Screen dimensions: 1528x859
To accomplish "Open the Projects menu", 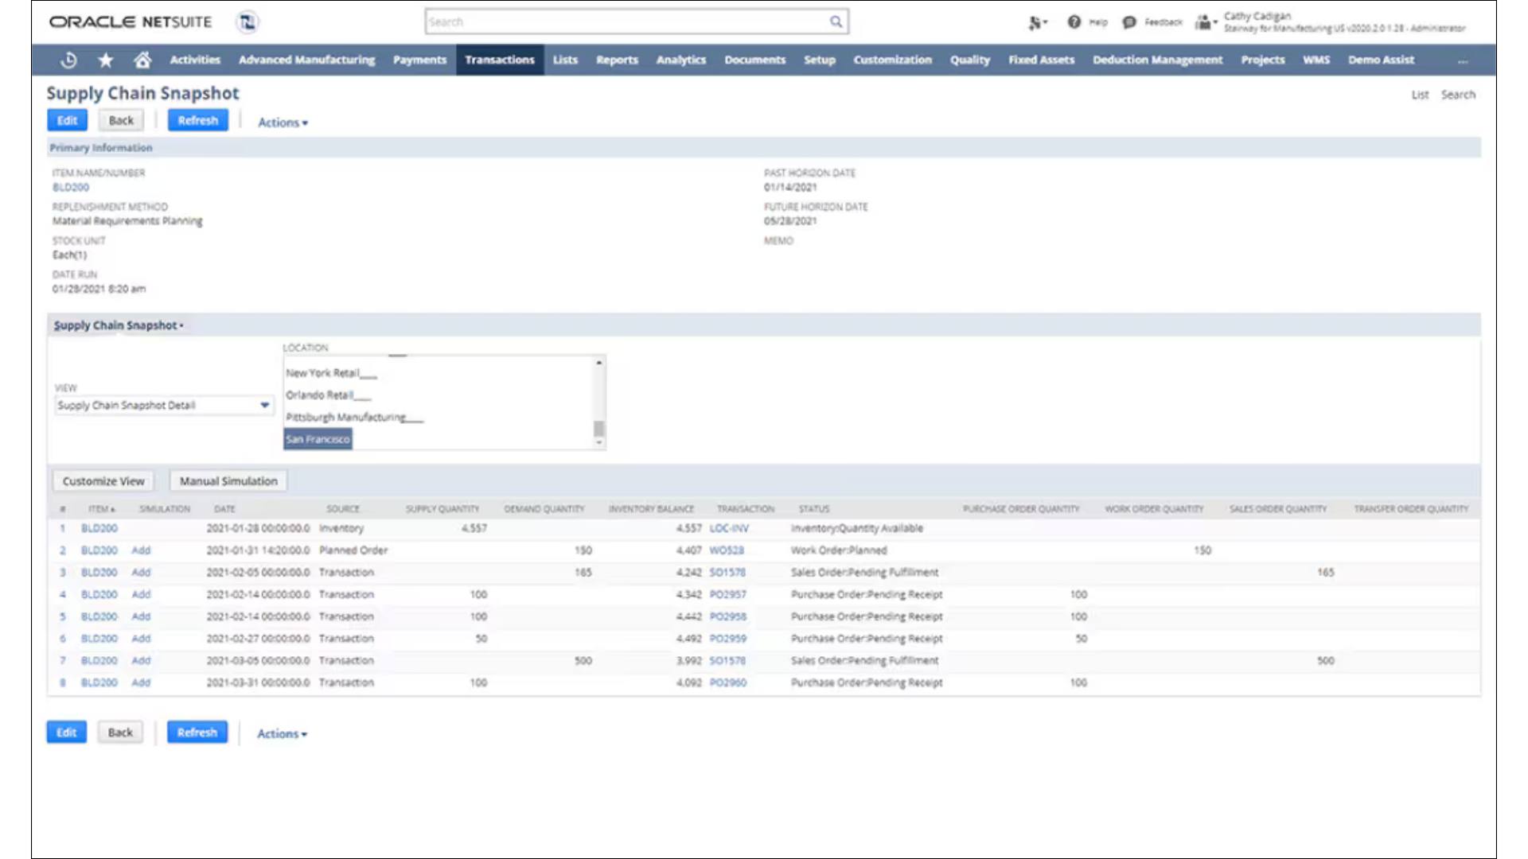I will tap(1262, 60).
